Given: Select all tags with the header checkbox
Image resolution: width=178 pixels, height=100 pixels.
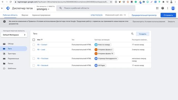Looking at the screenshot, I should tap(34, 40).
